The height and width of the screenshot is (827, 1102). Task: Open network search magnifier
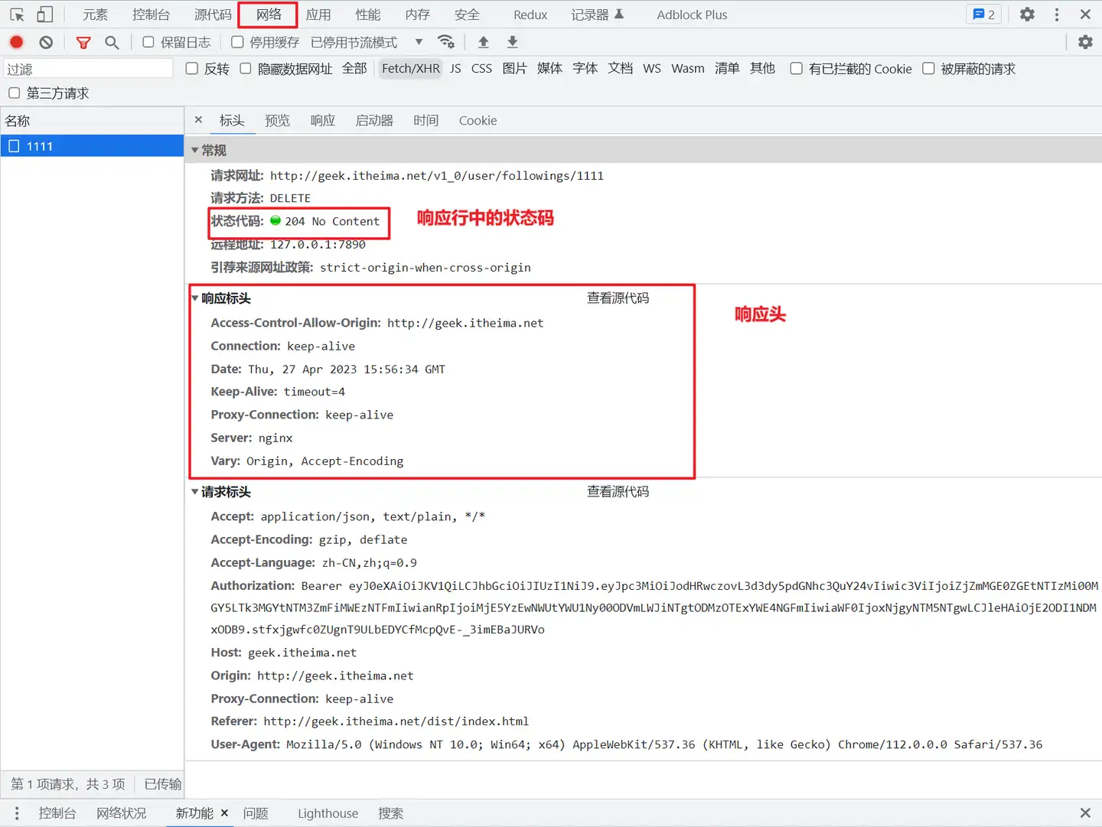pos(112,43)
